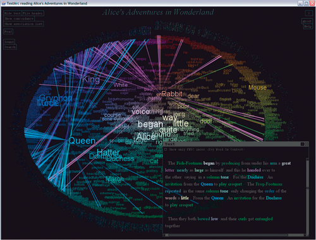Select the word began in the arc
Viewport: 316px width, 240px height.
pos(150,124)
